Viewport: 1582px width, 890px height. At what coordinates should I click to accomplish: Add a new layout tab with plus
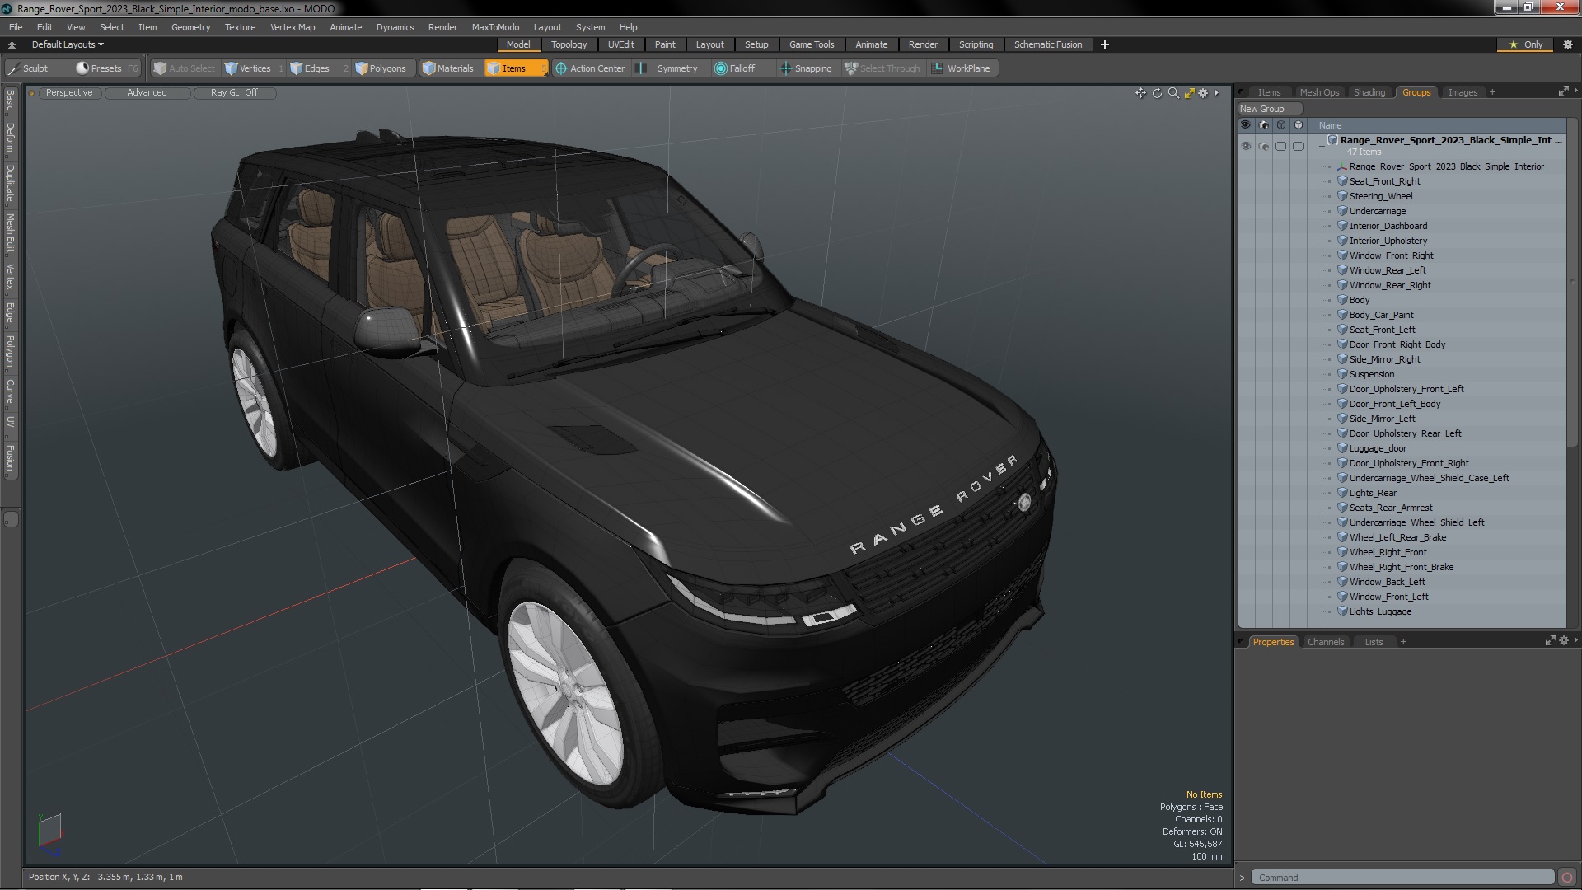click(x=1104, y=44)
